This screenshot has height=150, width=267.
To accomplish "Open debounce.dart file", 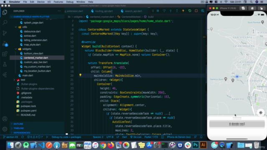I will coord(32,32).
